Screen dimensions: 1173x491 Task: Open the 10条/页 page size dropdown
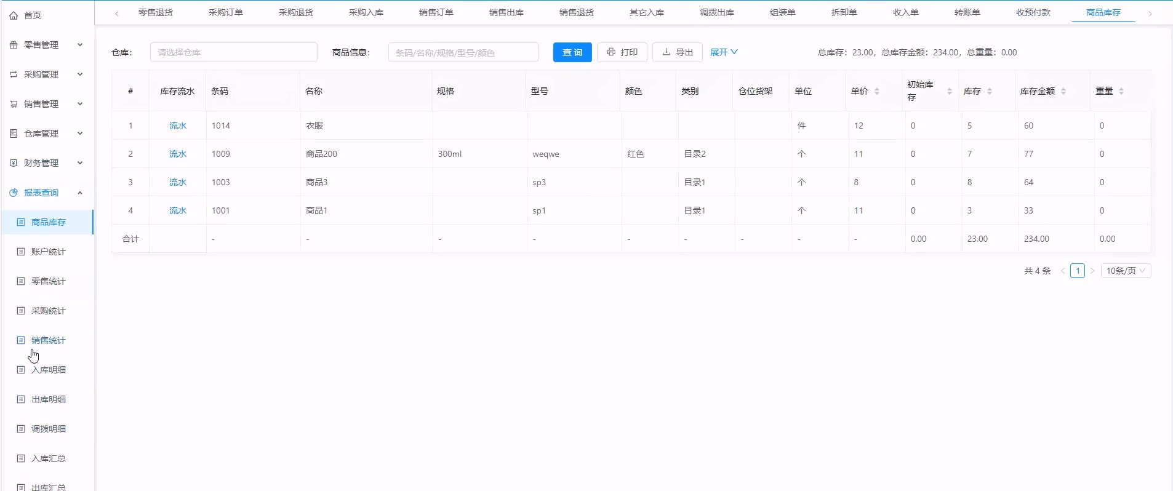point(1125,271)
